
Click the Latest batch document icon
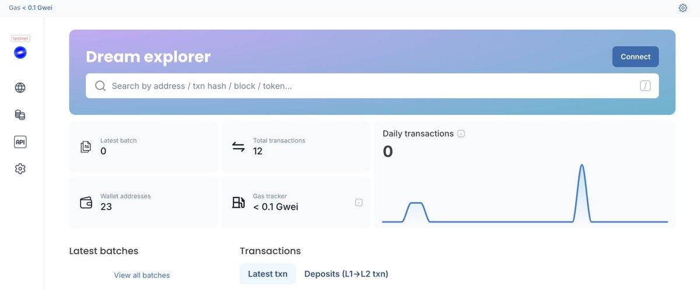(86, 147)
